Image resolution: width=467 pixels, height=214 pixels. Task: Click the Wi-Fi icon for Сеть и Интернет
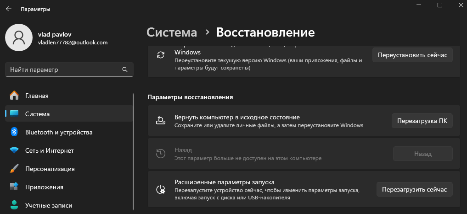[x=14, y=150]
